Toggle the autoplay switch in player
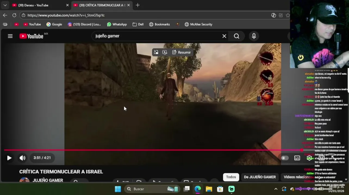The image size is (349, 195). tap(285, 158)
